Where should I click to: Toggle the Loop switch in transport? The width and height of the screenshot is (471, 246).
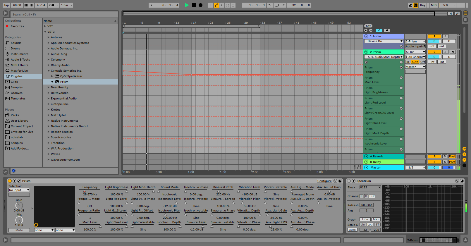point(276,5)
